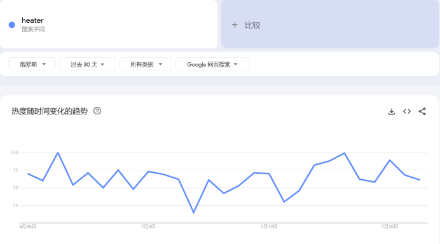Download the trend chart data as CSV

tap(392, 111)
